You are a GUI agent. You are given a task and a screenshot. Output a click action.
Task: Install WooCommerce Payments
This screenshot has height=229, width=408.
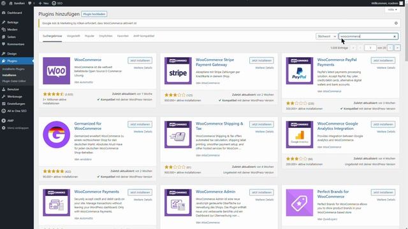tap(140, 192)
